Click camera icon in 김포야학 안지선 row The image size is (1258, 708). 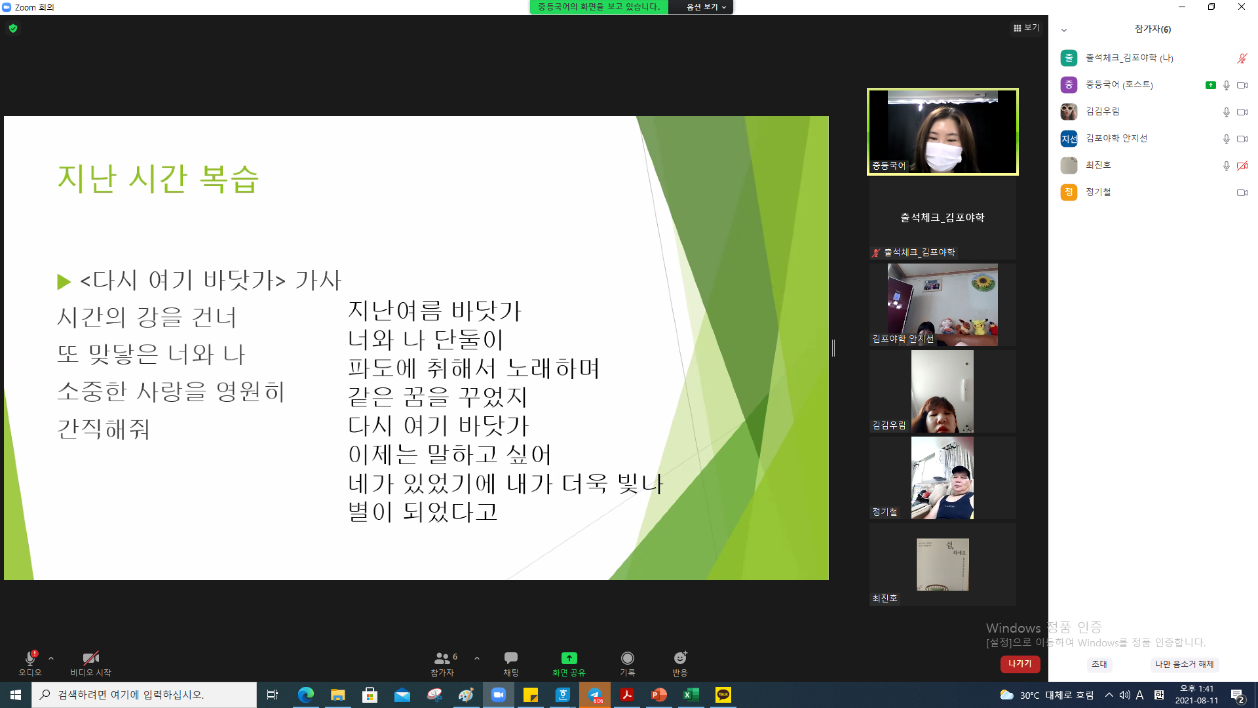click(1242, 139)
